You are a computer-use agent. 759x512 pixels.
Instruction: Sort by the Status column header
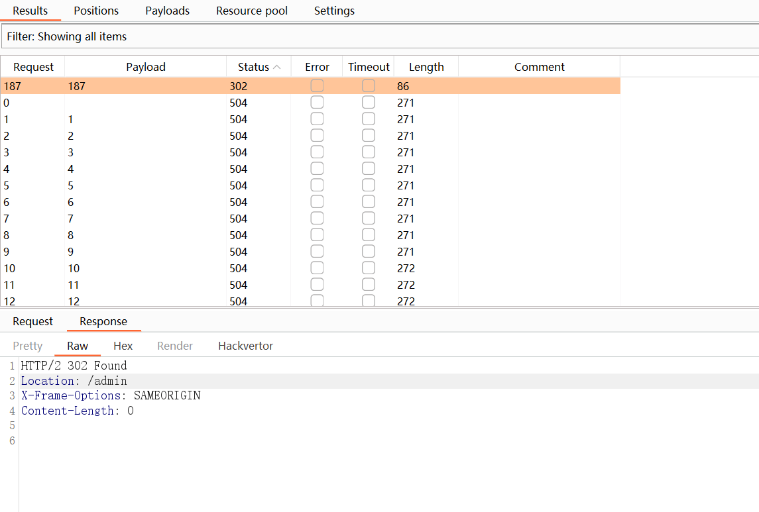(x=259, y=67)
